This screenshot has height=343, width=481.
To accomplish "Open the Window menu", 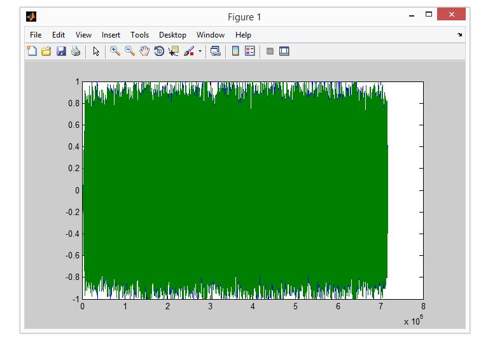I will (x=211, y=35).
